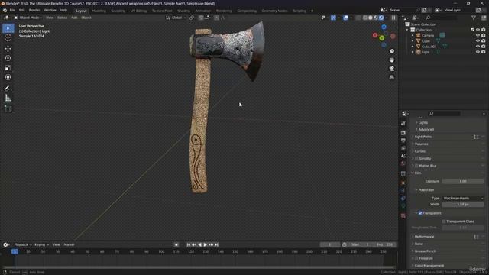Select the Annotate tool
This screenshot has width=489, height=275.
point(8,89)
